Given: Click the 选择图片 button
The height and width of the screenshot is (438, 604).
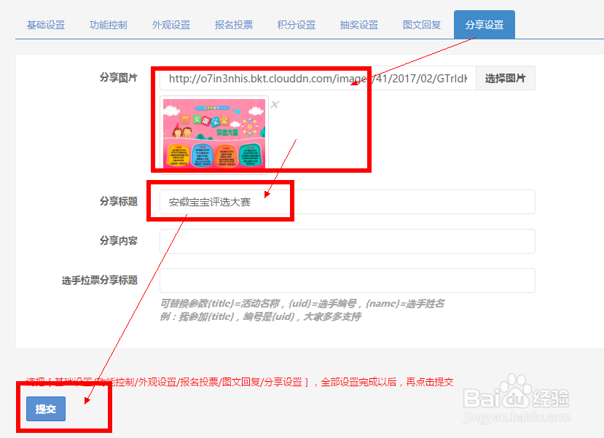Looking at the screenshot, I should coord(506,78).
